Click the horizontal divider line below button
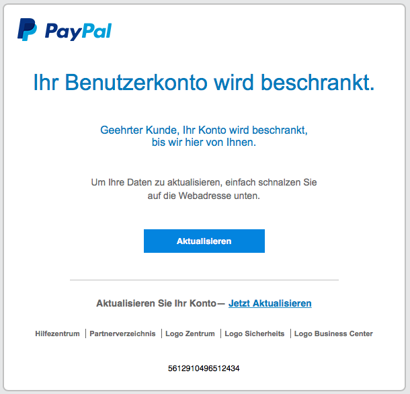Viewport: 410px width, 394px height. (204, 280)
